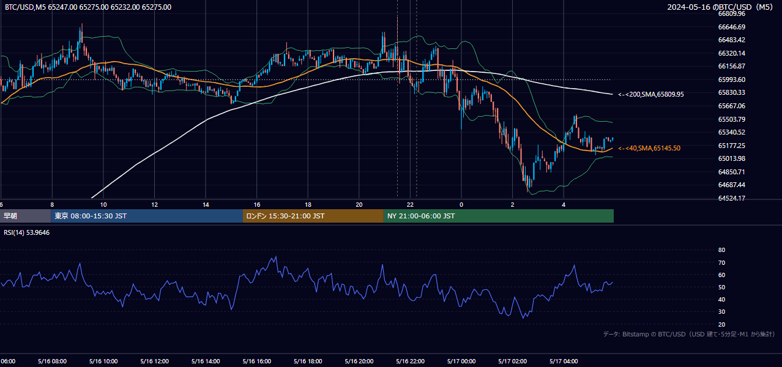Click the bottom date label 5/16 10:00

(x=103, y=361)
